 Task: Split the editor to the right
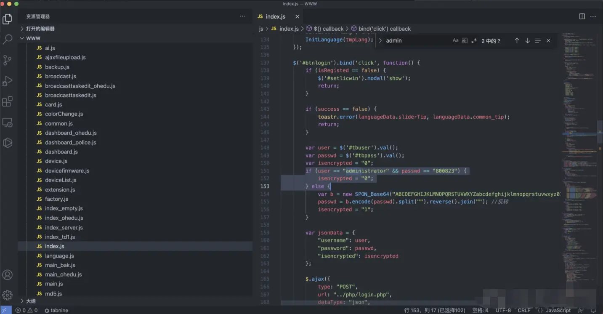[x=582, y=16]
